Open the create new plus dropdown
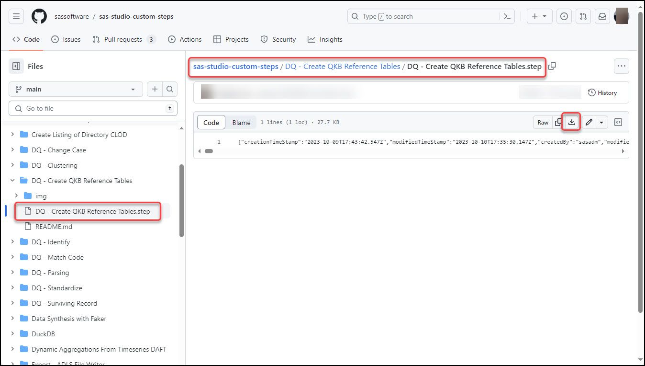645x366 pixels. [539, 16]
